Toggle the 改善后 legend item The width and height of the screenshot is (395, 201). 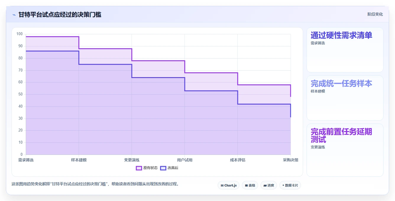coord(169,168)
